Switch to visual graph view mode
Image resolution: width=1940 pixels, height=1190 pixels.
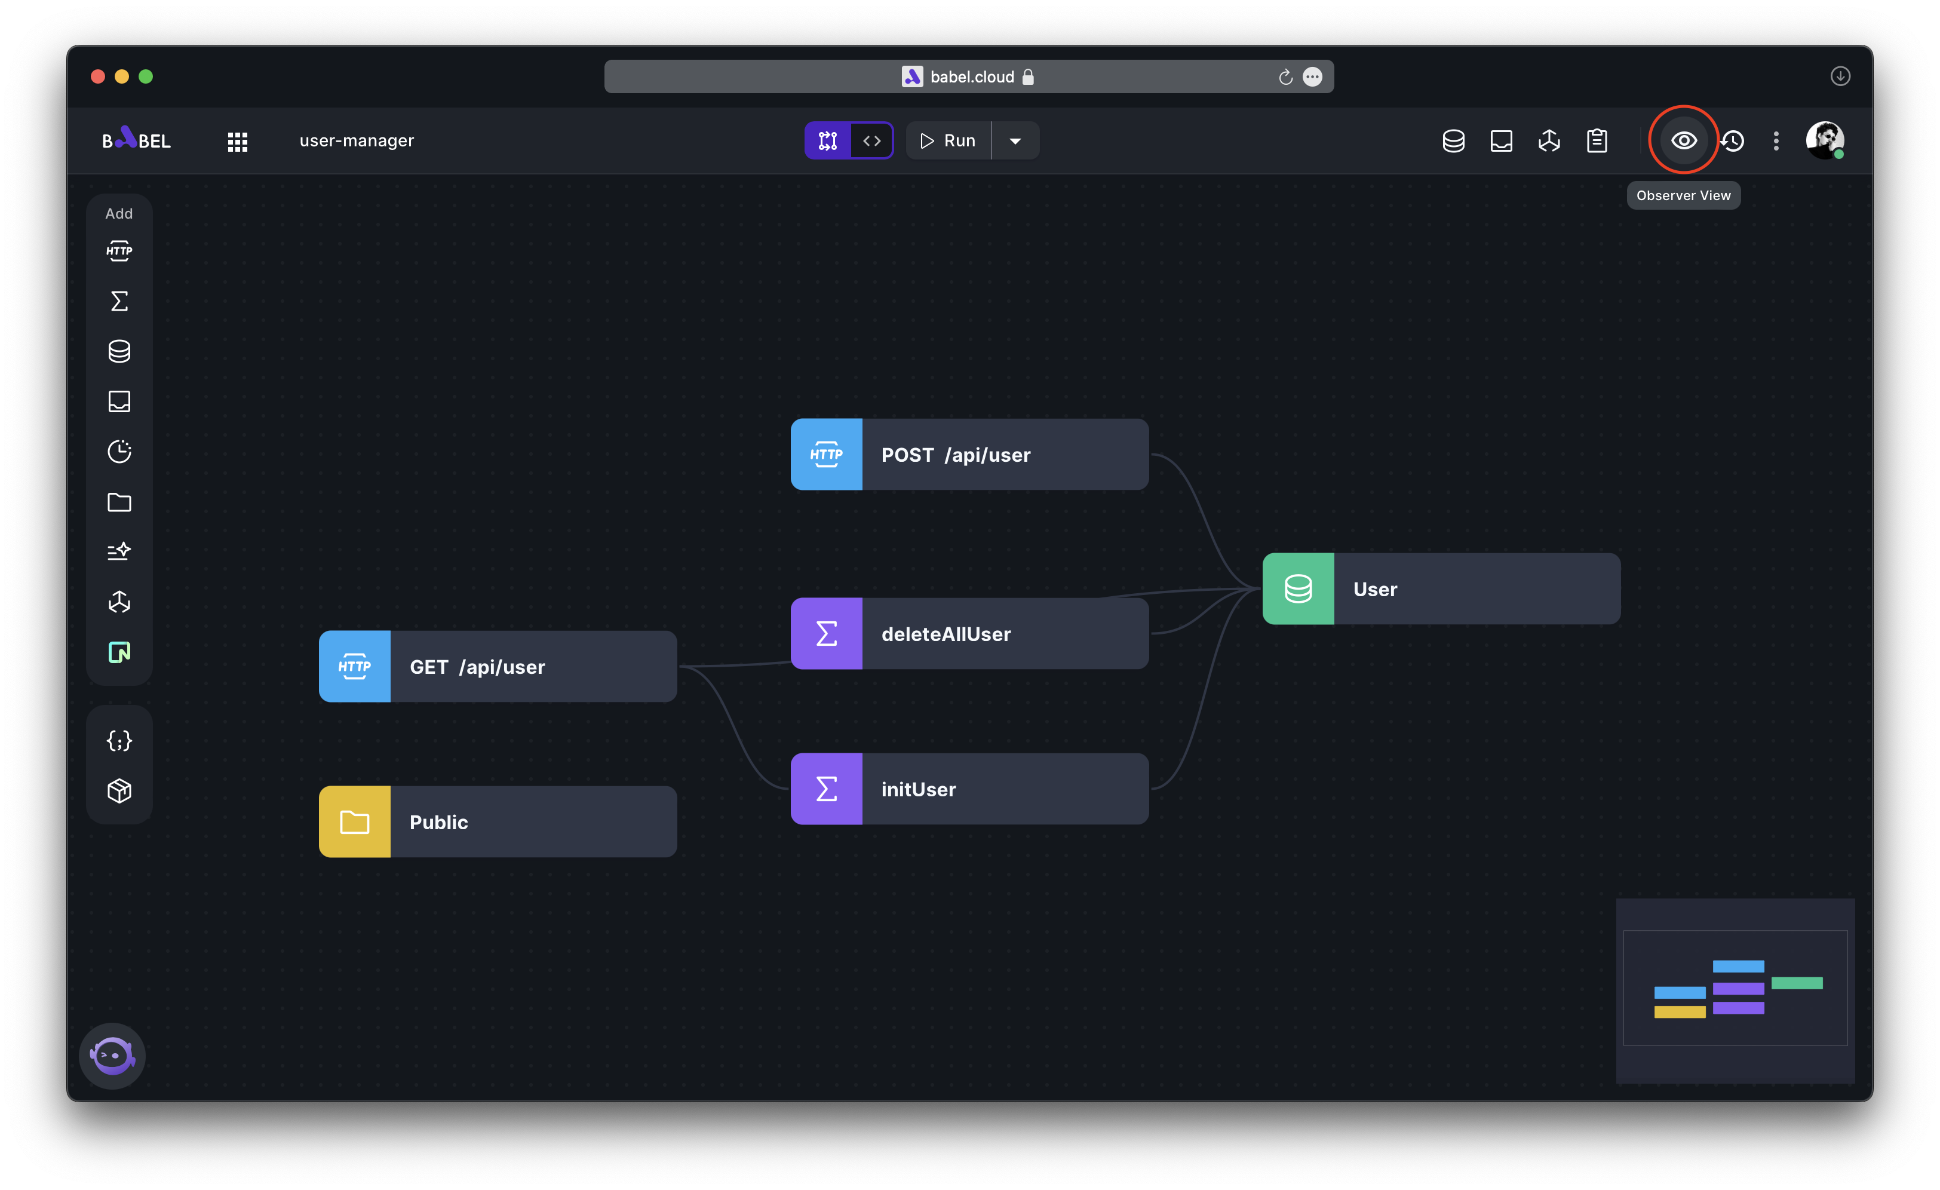tap(828, 141)
